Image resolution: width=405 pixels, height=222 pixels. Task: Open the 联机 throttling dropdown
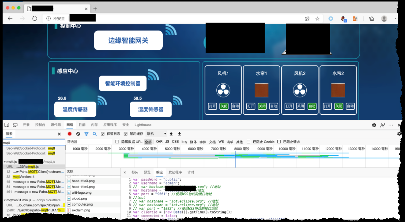pyautogui.click(x=157, y=134)
